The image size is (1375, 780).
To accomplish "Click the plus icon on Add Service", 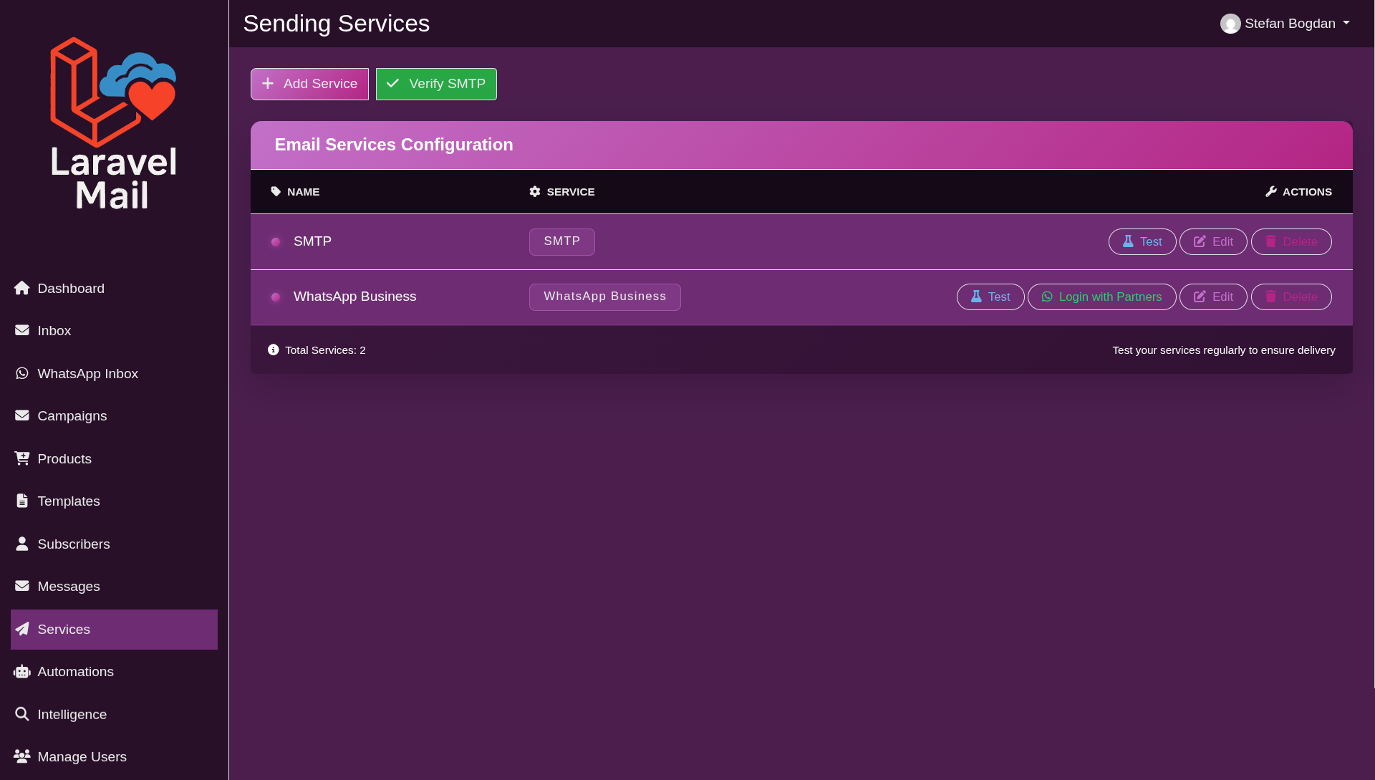I will 268,84.
